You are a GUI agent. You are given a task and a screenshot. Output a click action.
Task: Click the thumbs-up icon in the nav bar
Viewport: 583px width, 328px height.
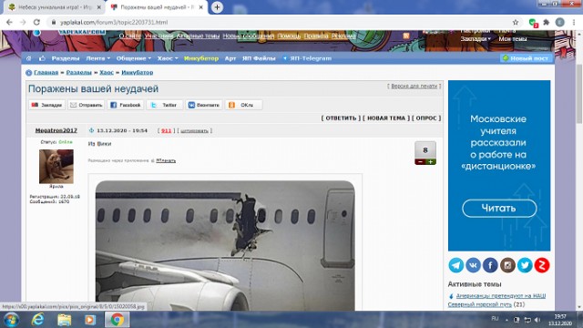pyautogui.click(x=42, y=58)
